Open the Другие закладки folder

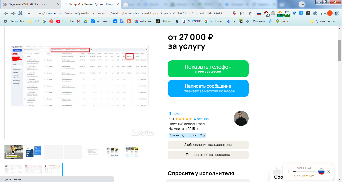tap(324, 21)
